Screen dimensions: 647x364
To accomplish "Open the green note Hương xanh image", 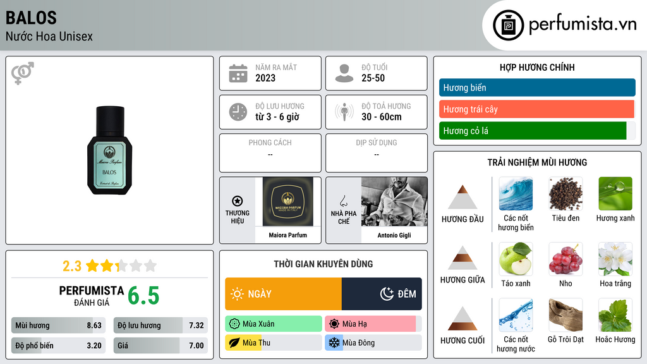I will pyautogui.click(x=615, y=193).
